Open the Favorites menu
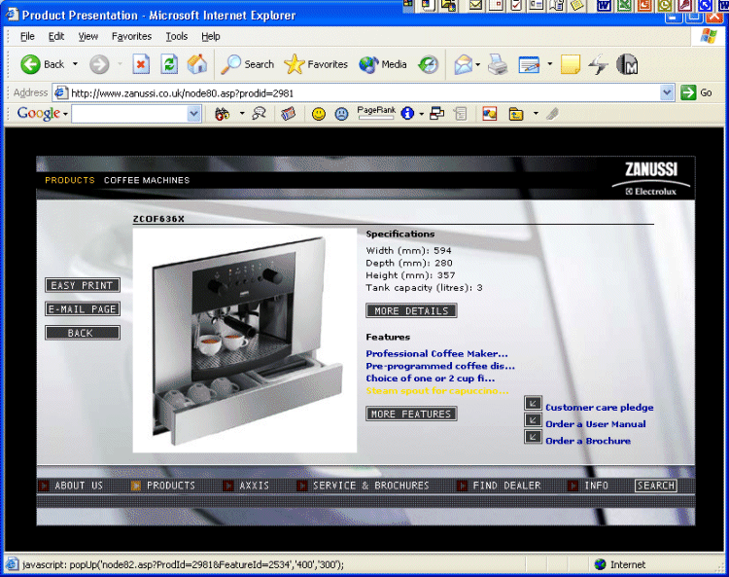Viewport: 729px width, 577px height. [131, 36]
